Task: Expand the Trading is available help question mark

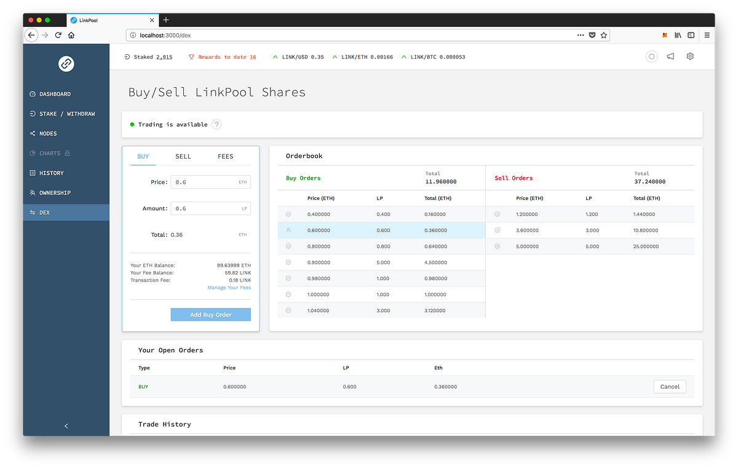Action: 216,124
